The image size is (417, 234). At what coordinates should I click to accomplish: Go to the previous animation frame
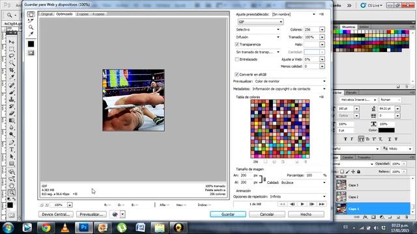tap(293, 204)
